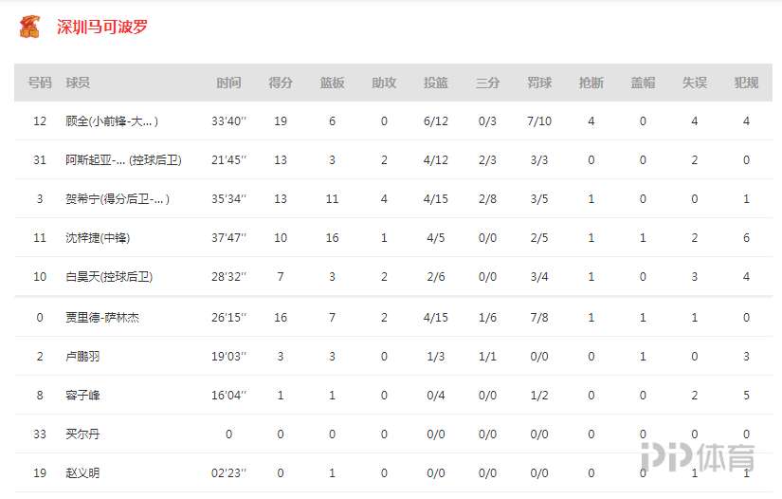
Task: Open player 买尔丹 entry
Action: pyautogui.click(x=82, y=434)
